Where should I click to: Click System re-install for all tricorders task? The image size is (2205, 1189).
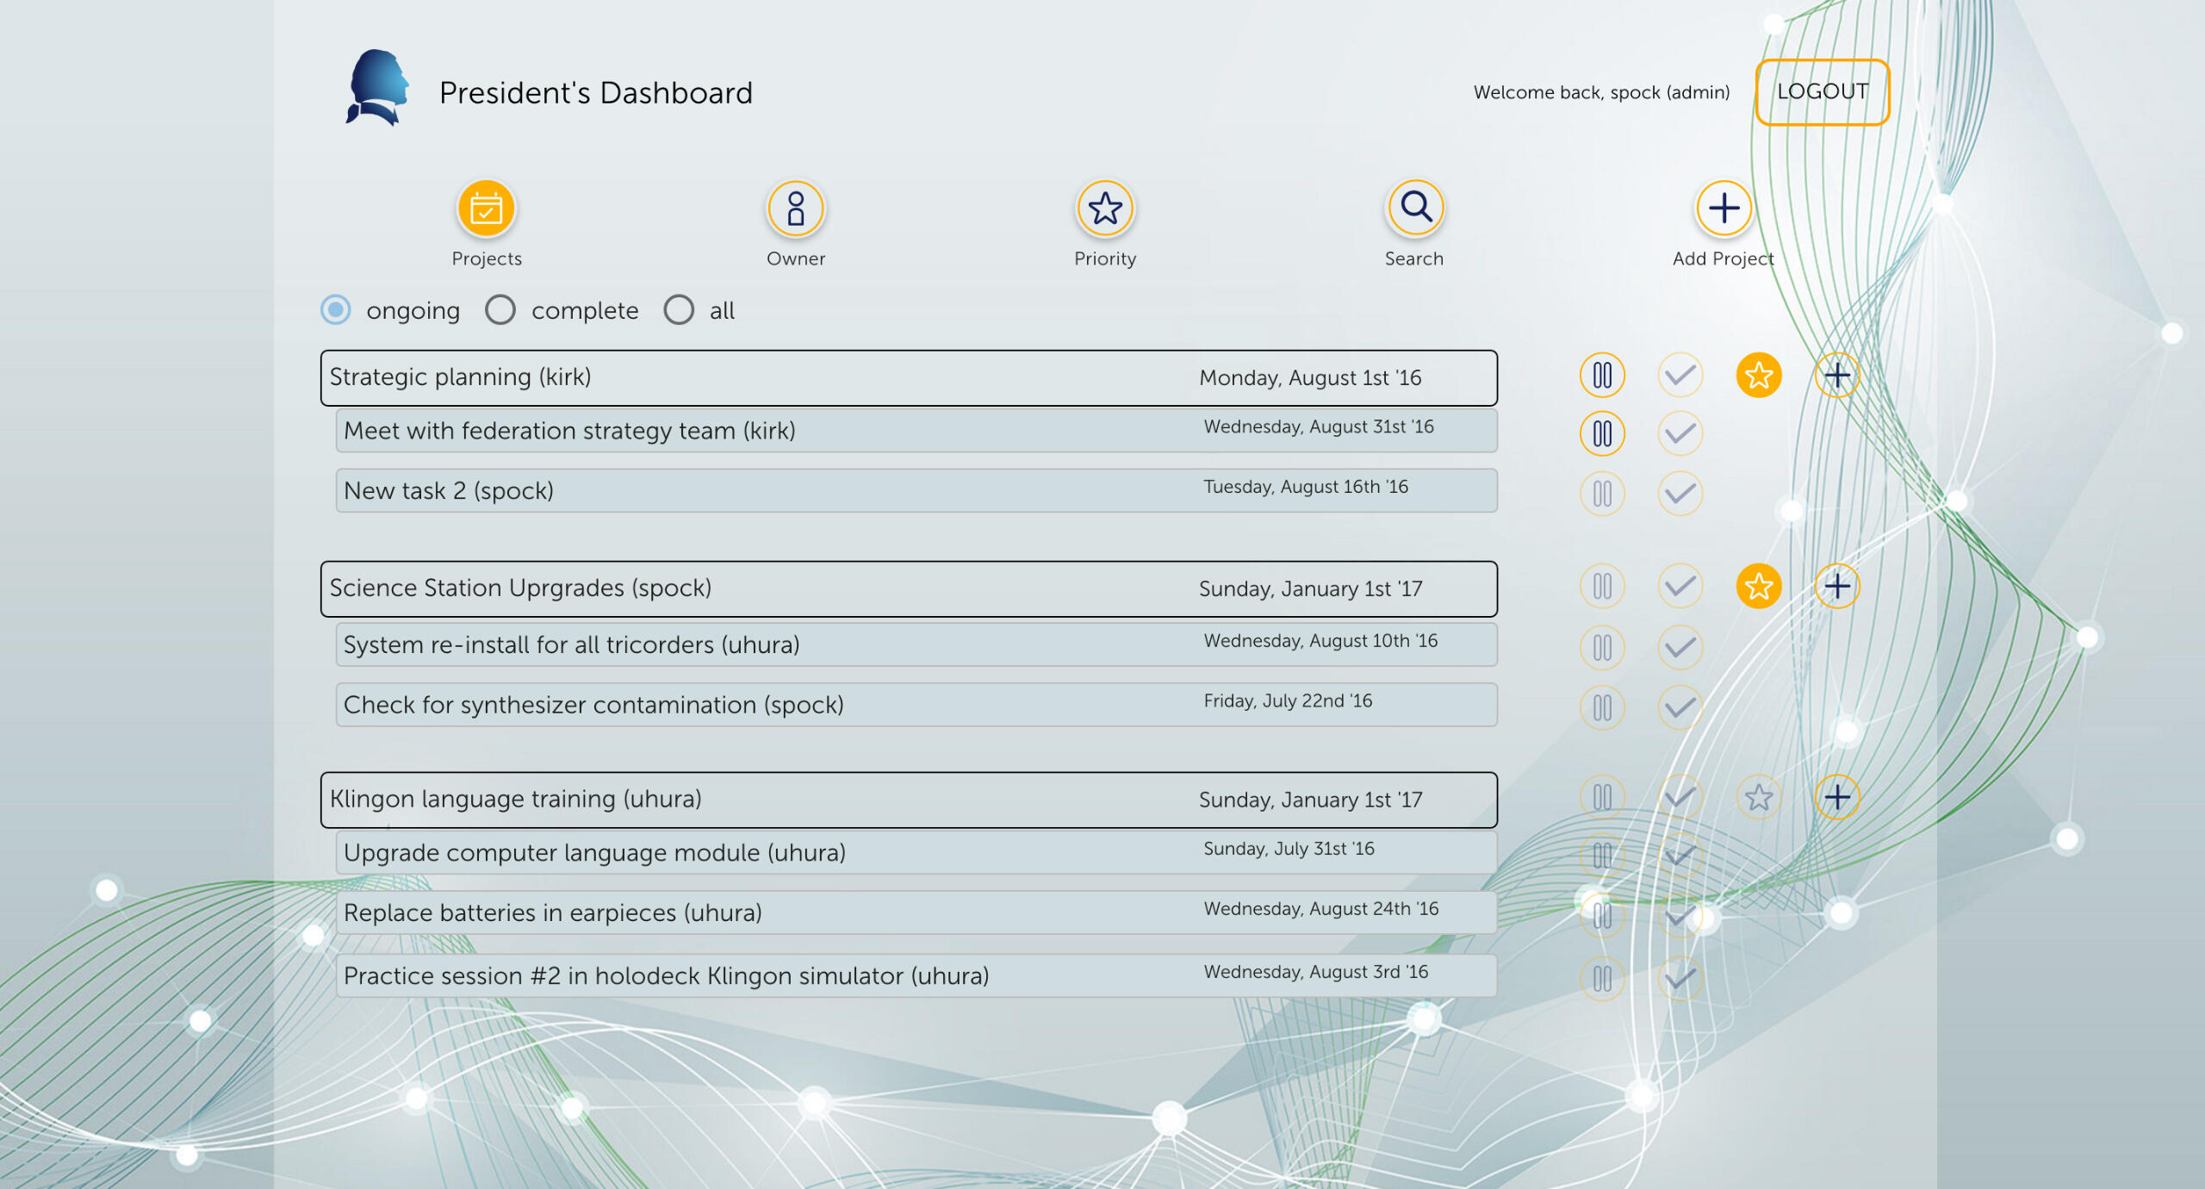tap(916, 644)
